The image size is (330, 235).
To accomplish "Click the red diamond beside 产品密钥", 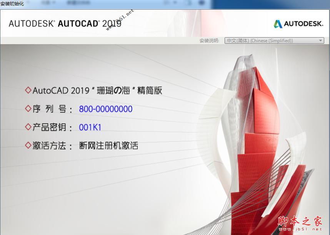I will (28, 127).
